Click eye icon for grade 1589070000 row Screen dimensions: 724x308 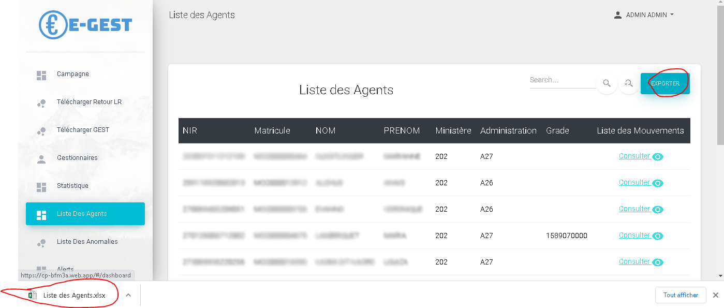point(658,236)
